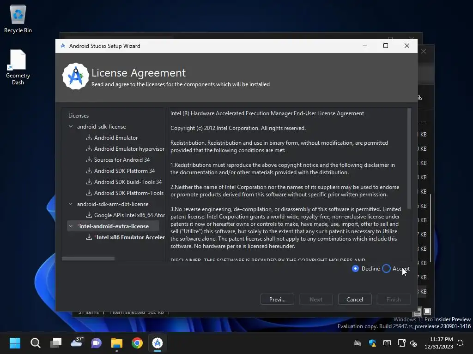Screen dimensions: 473x354
Task: Select Intel x86 Emulator Accelerator text
Action: coord(130,237)
